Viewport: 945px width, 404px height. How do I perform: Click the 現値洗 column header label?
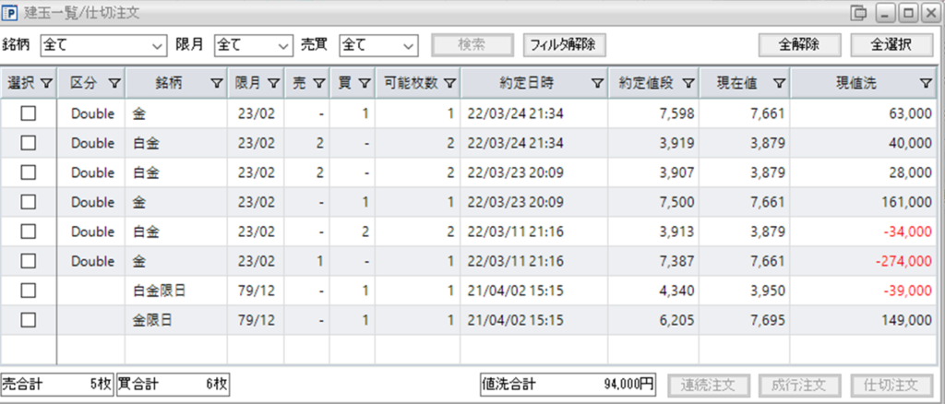pyautogui.click(x=855, y=84)
